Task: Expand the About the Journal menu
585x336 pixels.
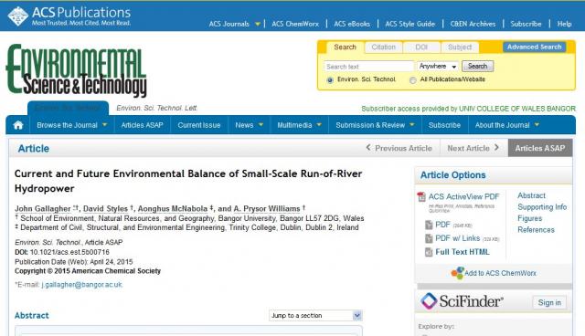Action: (x=507, y=125)
